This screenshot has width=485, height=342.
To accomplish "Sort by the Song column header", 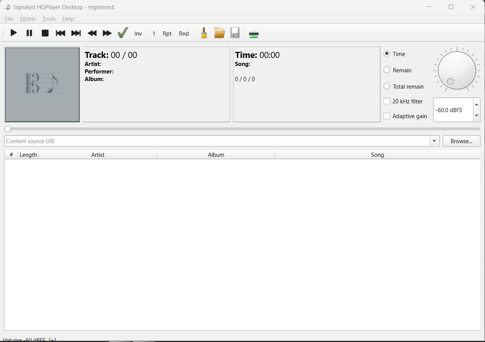I will pos(378,155).
